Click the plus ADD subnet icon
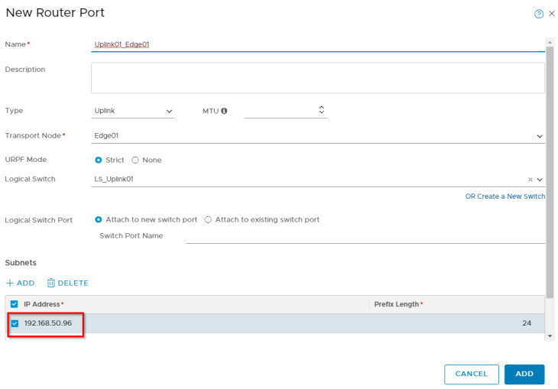This screenshot has width=558, height=389. click(x=10, y=283)
